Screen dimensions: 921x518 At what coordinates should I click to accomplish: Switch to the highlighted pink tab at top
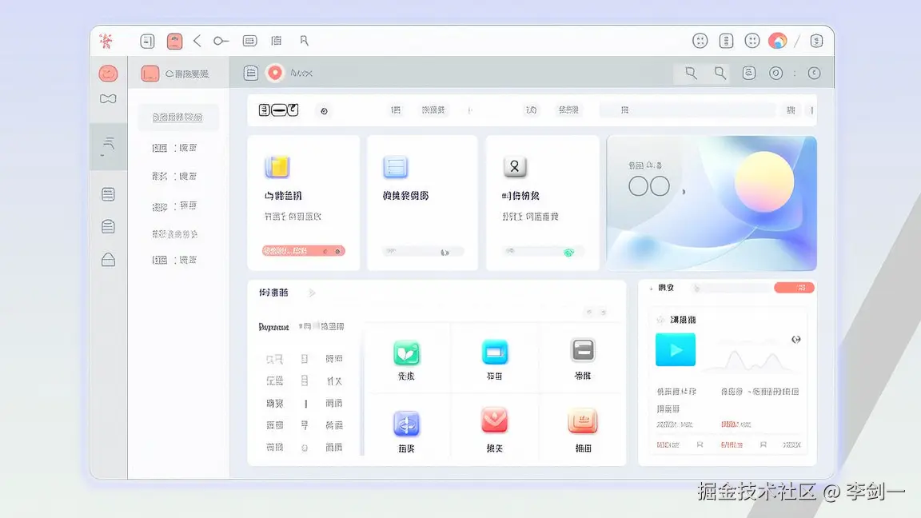point(173,40)
